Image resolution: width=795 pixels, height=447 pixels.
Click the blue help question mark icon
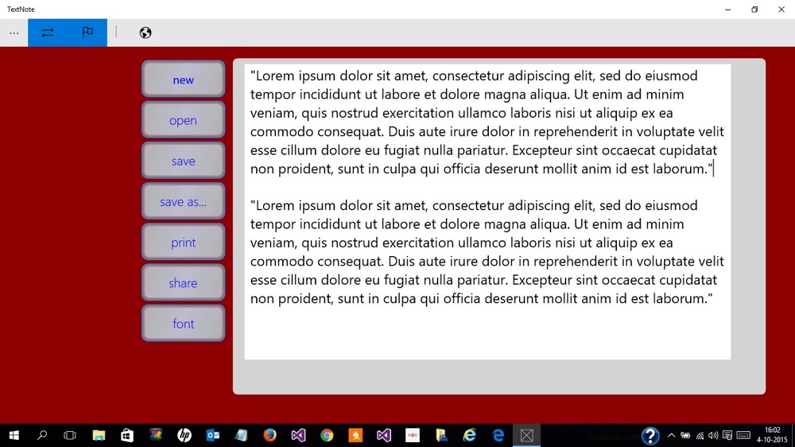[650, 436]
